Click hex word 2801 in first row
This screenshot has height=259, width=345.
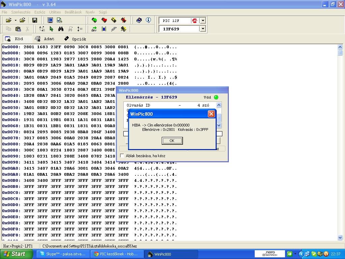29,47
